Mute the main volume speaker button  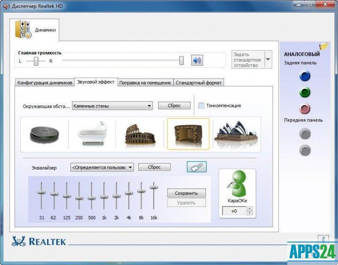tap(197, 60)
